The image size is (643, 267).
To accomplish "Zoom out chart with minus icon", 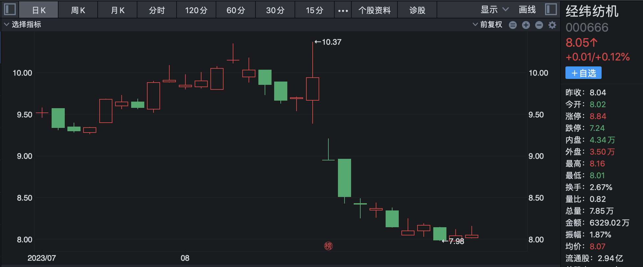I will click(x=539, y=25).
